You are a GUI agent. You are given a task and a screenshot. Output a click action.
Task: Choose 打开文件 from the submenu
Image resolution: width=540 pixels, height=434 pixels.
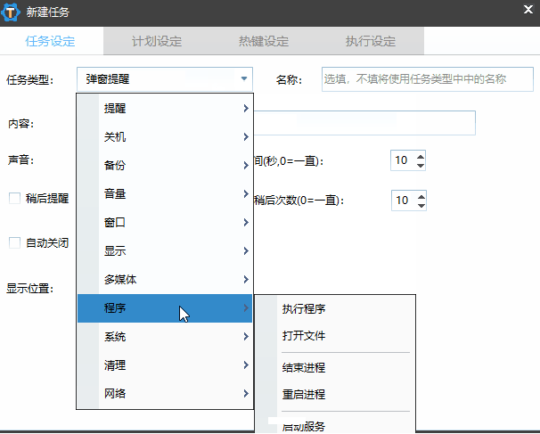click(335, 335)
